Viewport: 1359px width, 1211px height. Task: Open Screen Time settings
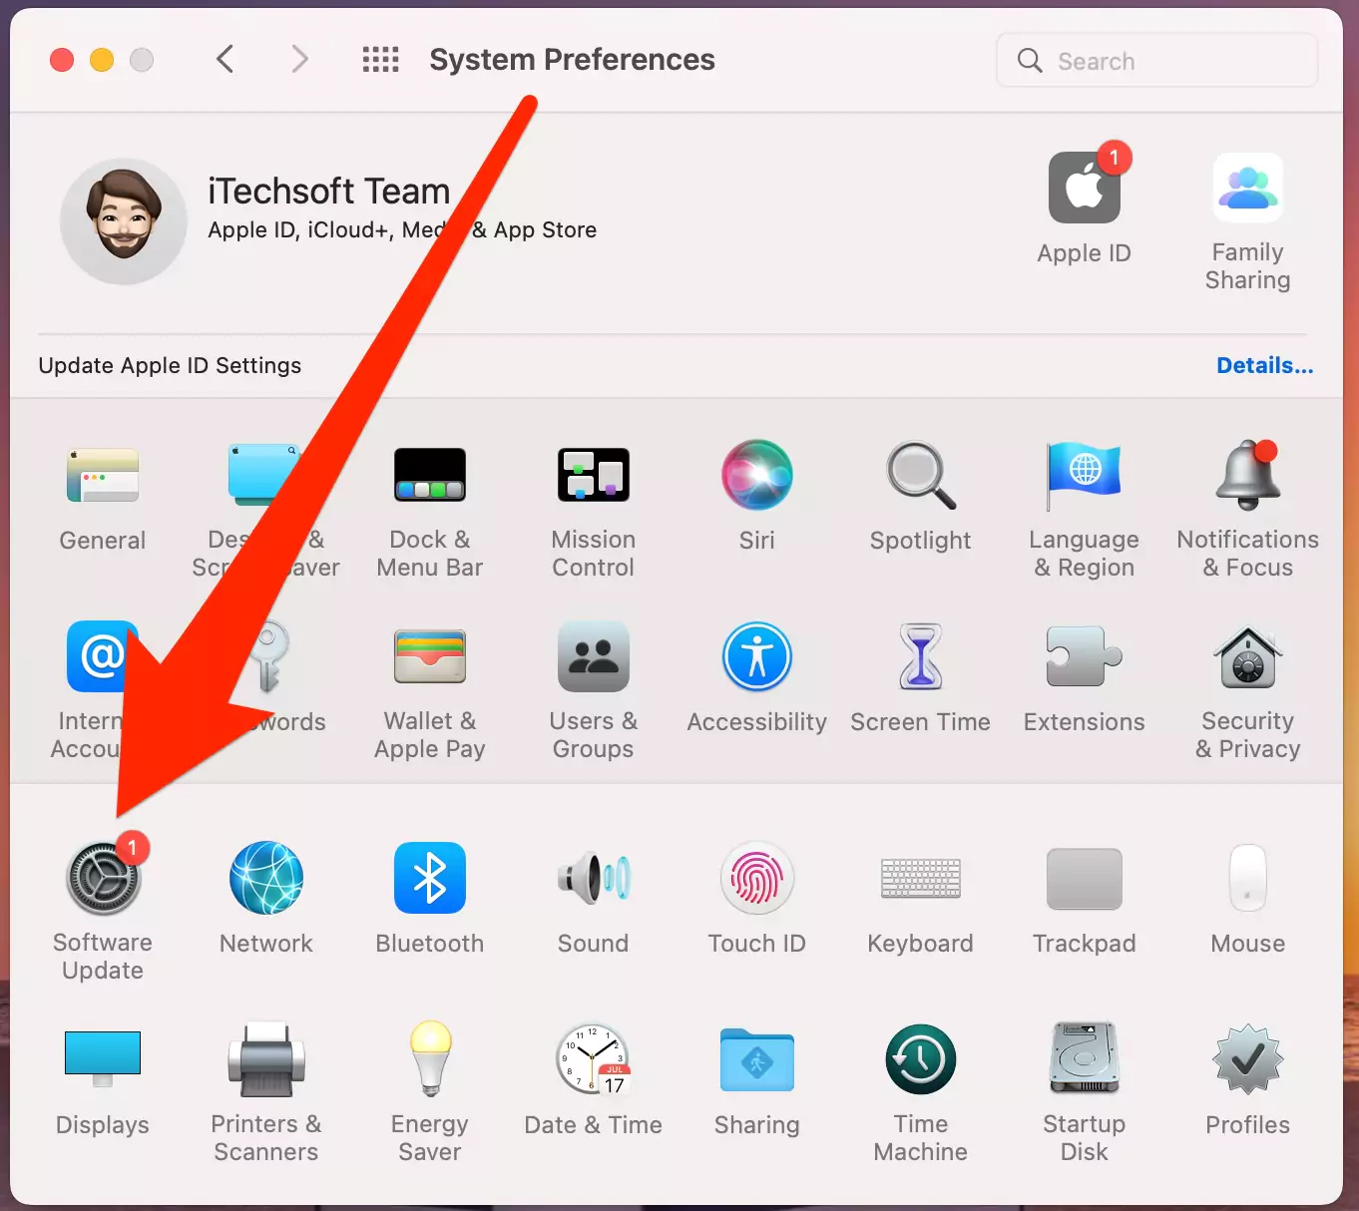pos(920,658)
